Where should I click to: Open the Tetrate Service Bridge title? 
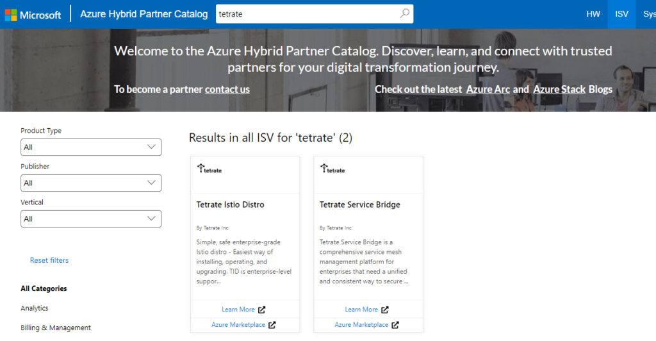point(360,204)
